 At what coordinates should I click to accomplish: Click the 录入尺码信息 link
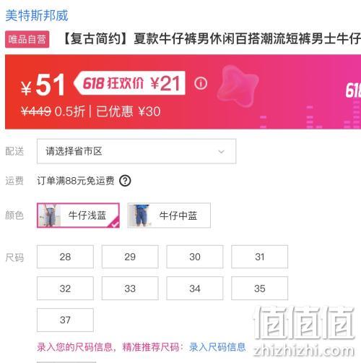click(x=217, y=347)
